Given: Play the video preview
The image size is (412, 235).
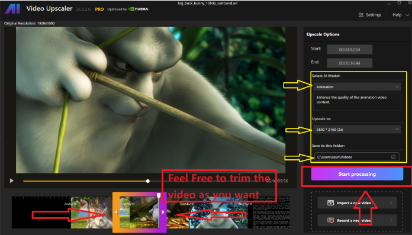Looking at the screenshot, I should 12,181.
